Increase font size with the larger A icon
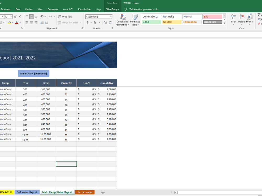 click(15, 16)
